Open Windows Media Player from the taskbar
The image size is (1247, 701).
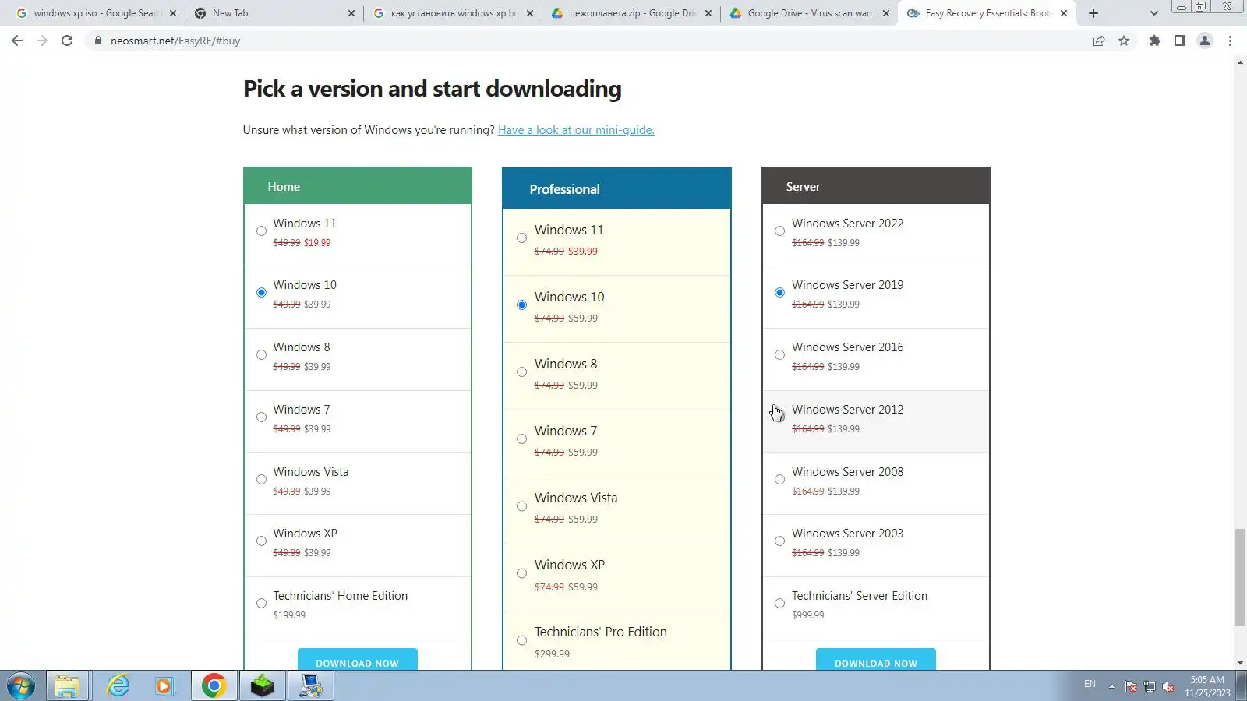[164, 686]
